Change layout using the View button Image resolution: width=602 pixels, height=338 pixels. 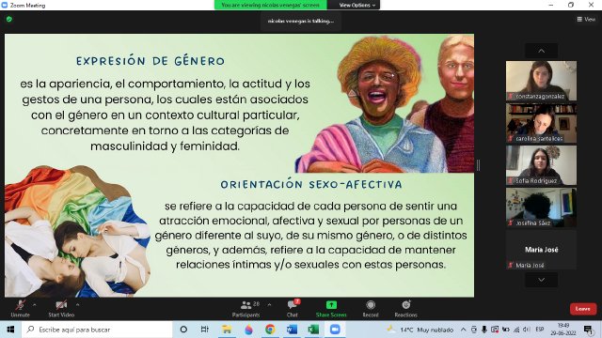tap(586, 19)
